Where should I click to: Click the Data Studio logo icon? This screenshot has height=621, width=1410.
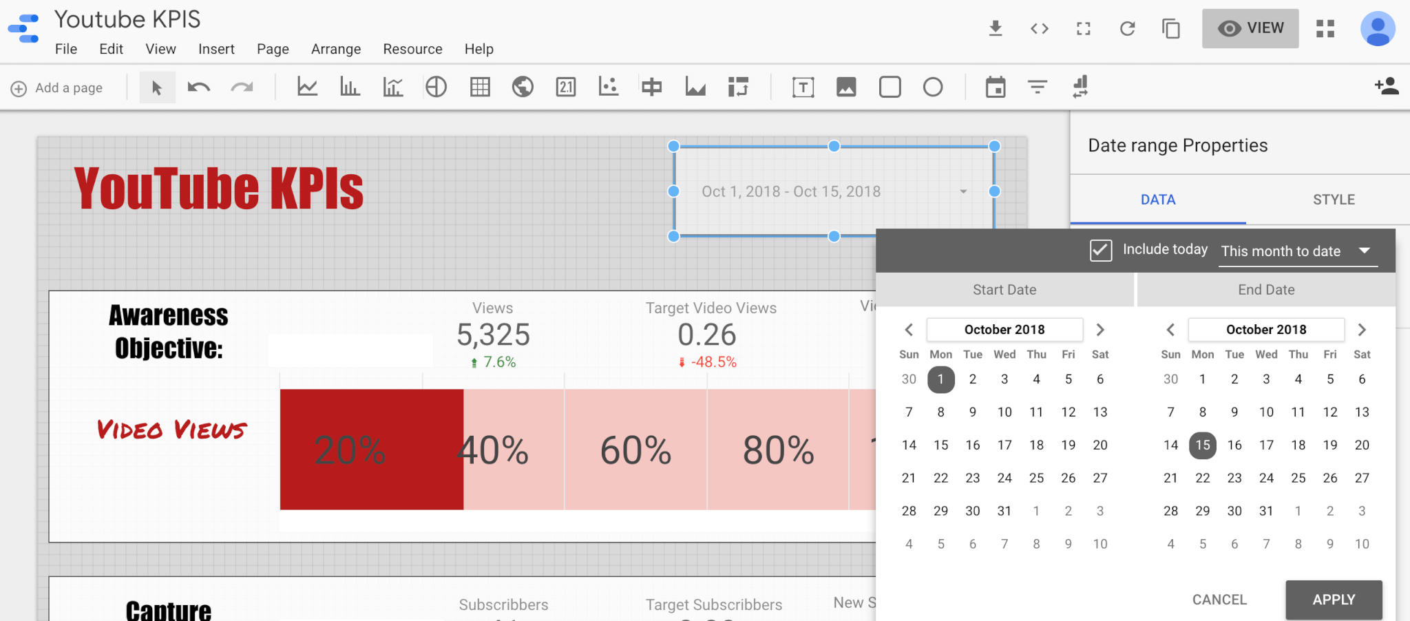coord(24,28)
